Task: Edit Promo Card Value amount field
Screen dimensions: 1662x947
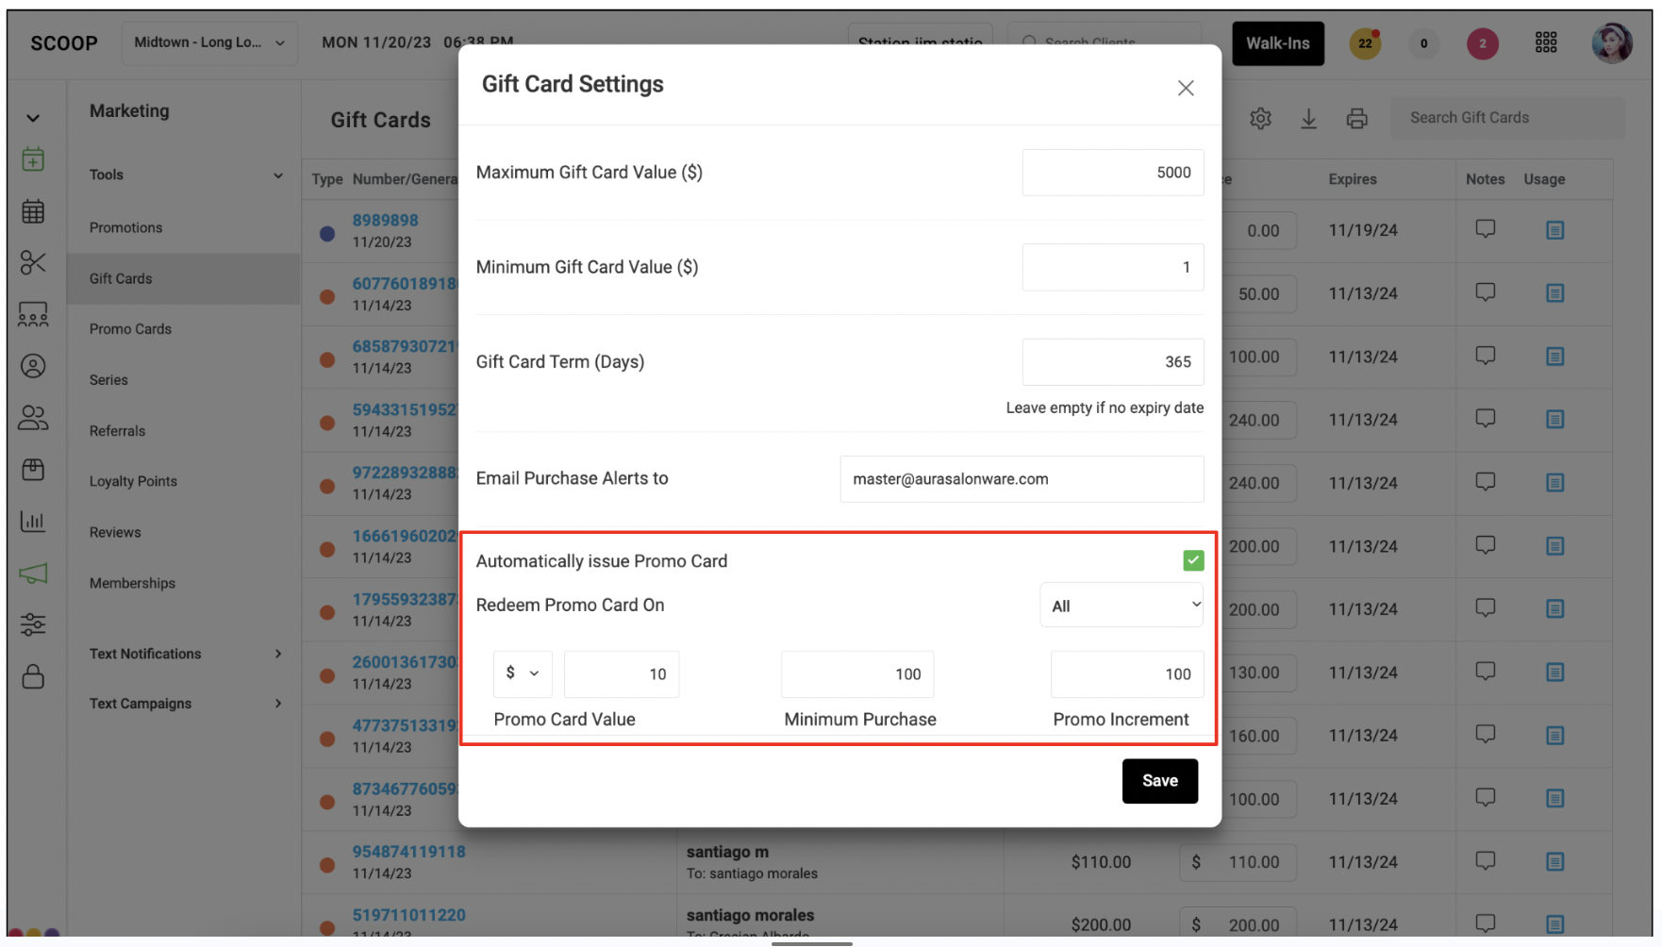Action: pos(622,673)
